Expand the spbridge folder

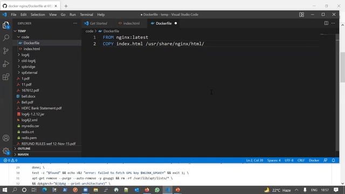19,67
